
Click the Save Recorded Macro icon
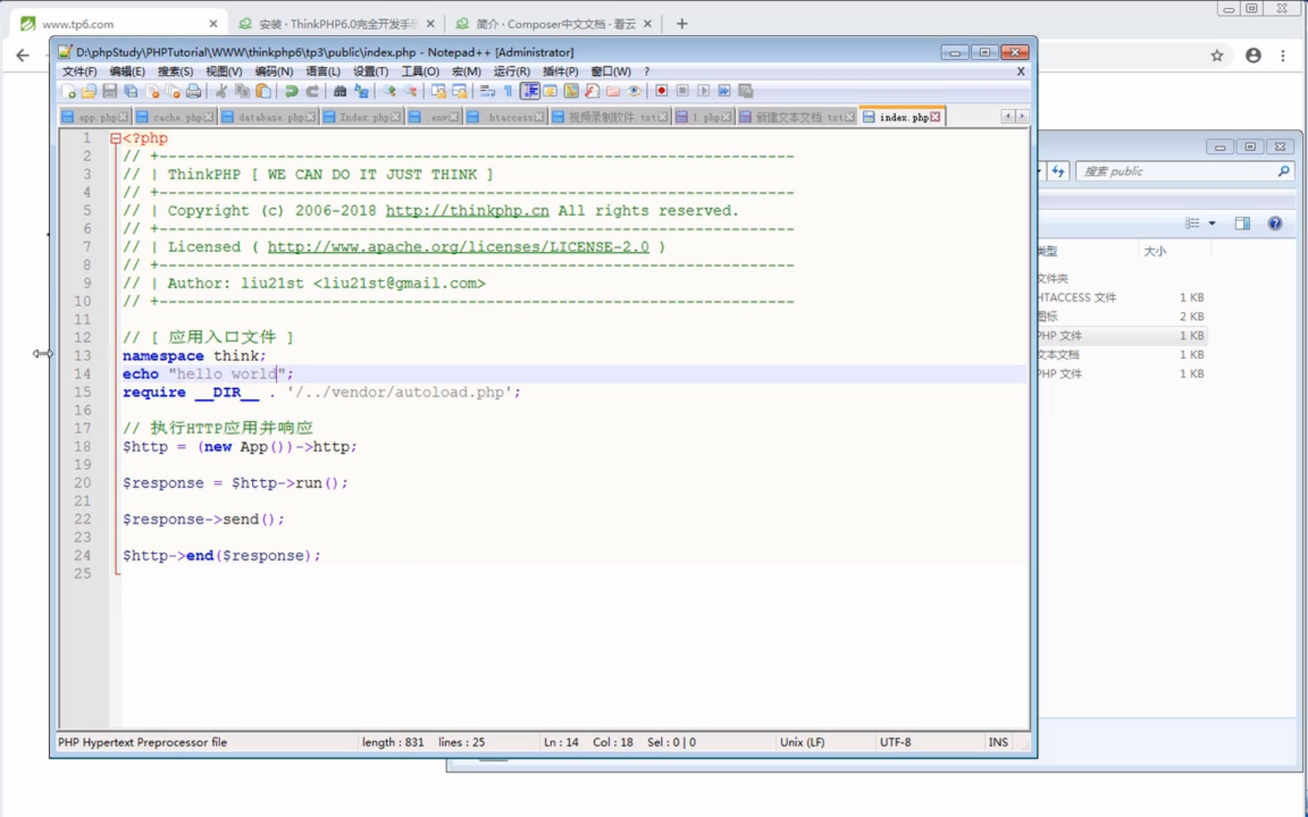pyautogui.click(x=745, y=91)
